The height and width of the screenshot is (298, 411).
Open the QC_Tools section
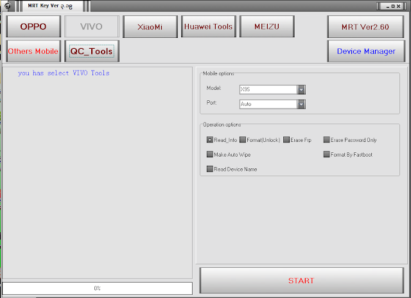coord(92,51)
